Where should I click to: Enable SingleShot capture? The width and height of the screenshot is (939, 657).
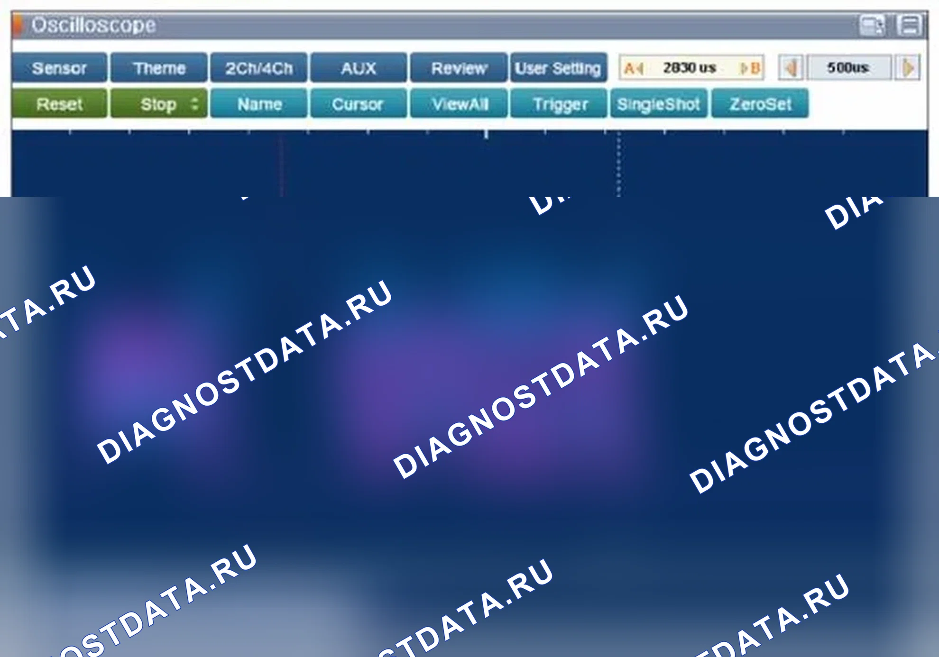pyautogui.click(x=659, y=104)
